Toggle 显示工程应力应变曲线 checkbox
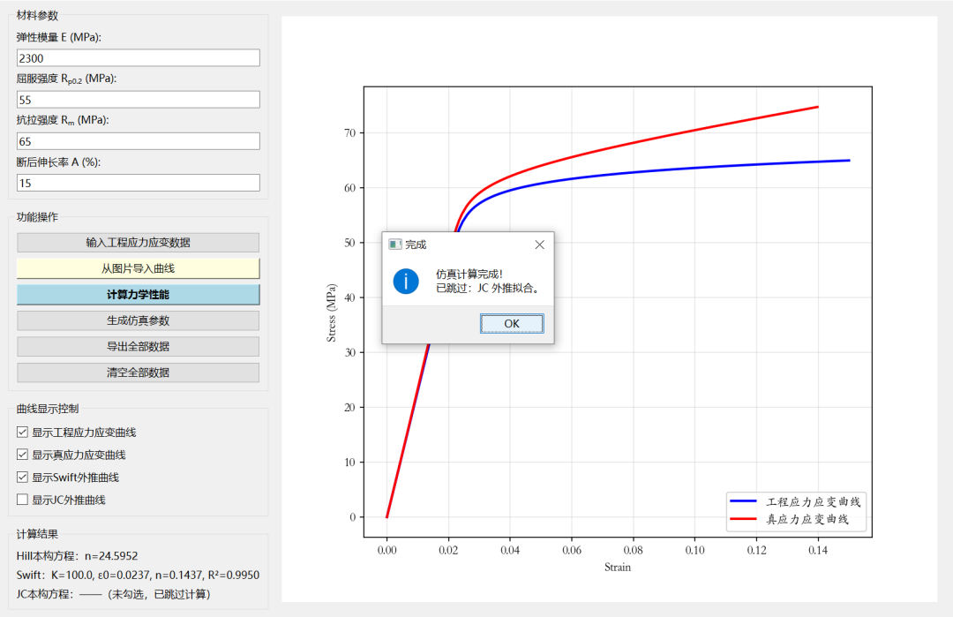The width and height of the screenshot is (953, 617). coord(22,433)
